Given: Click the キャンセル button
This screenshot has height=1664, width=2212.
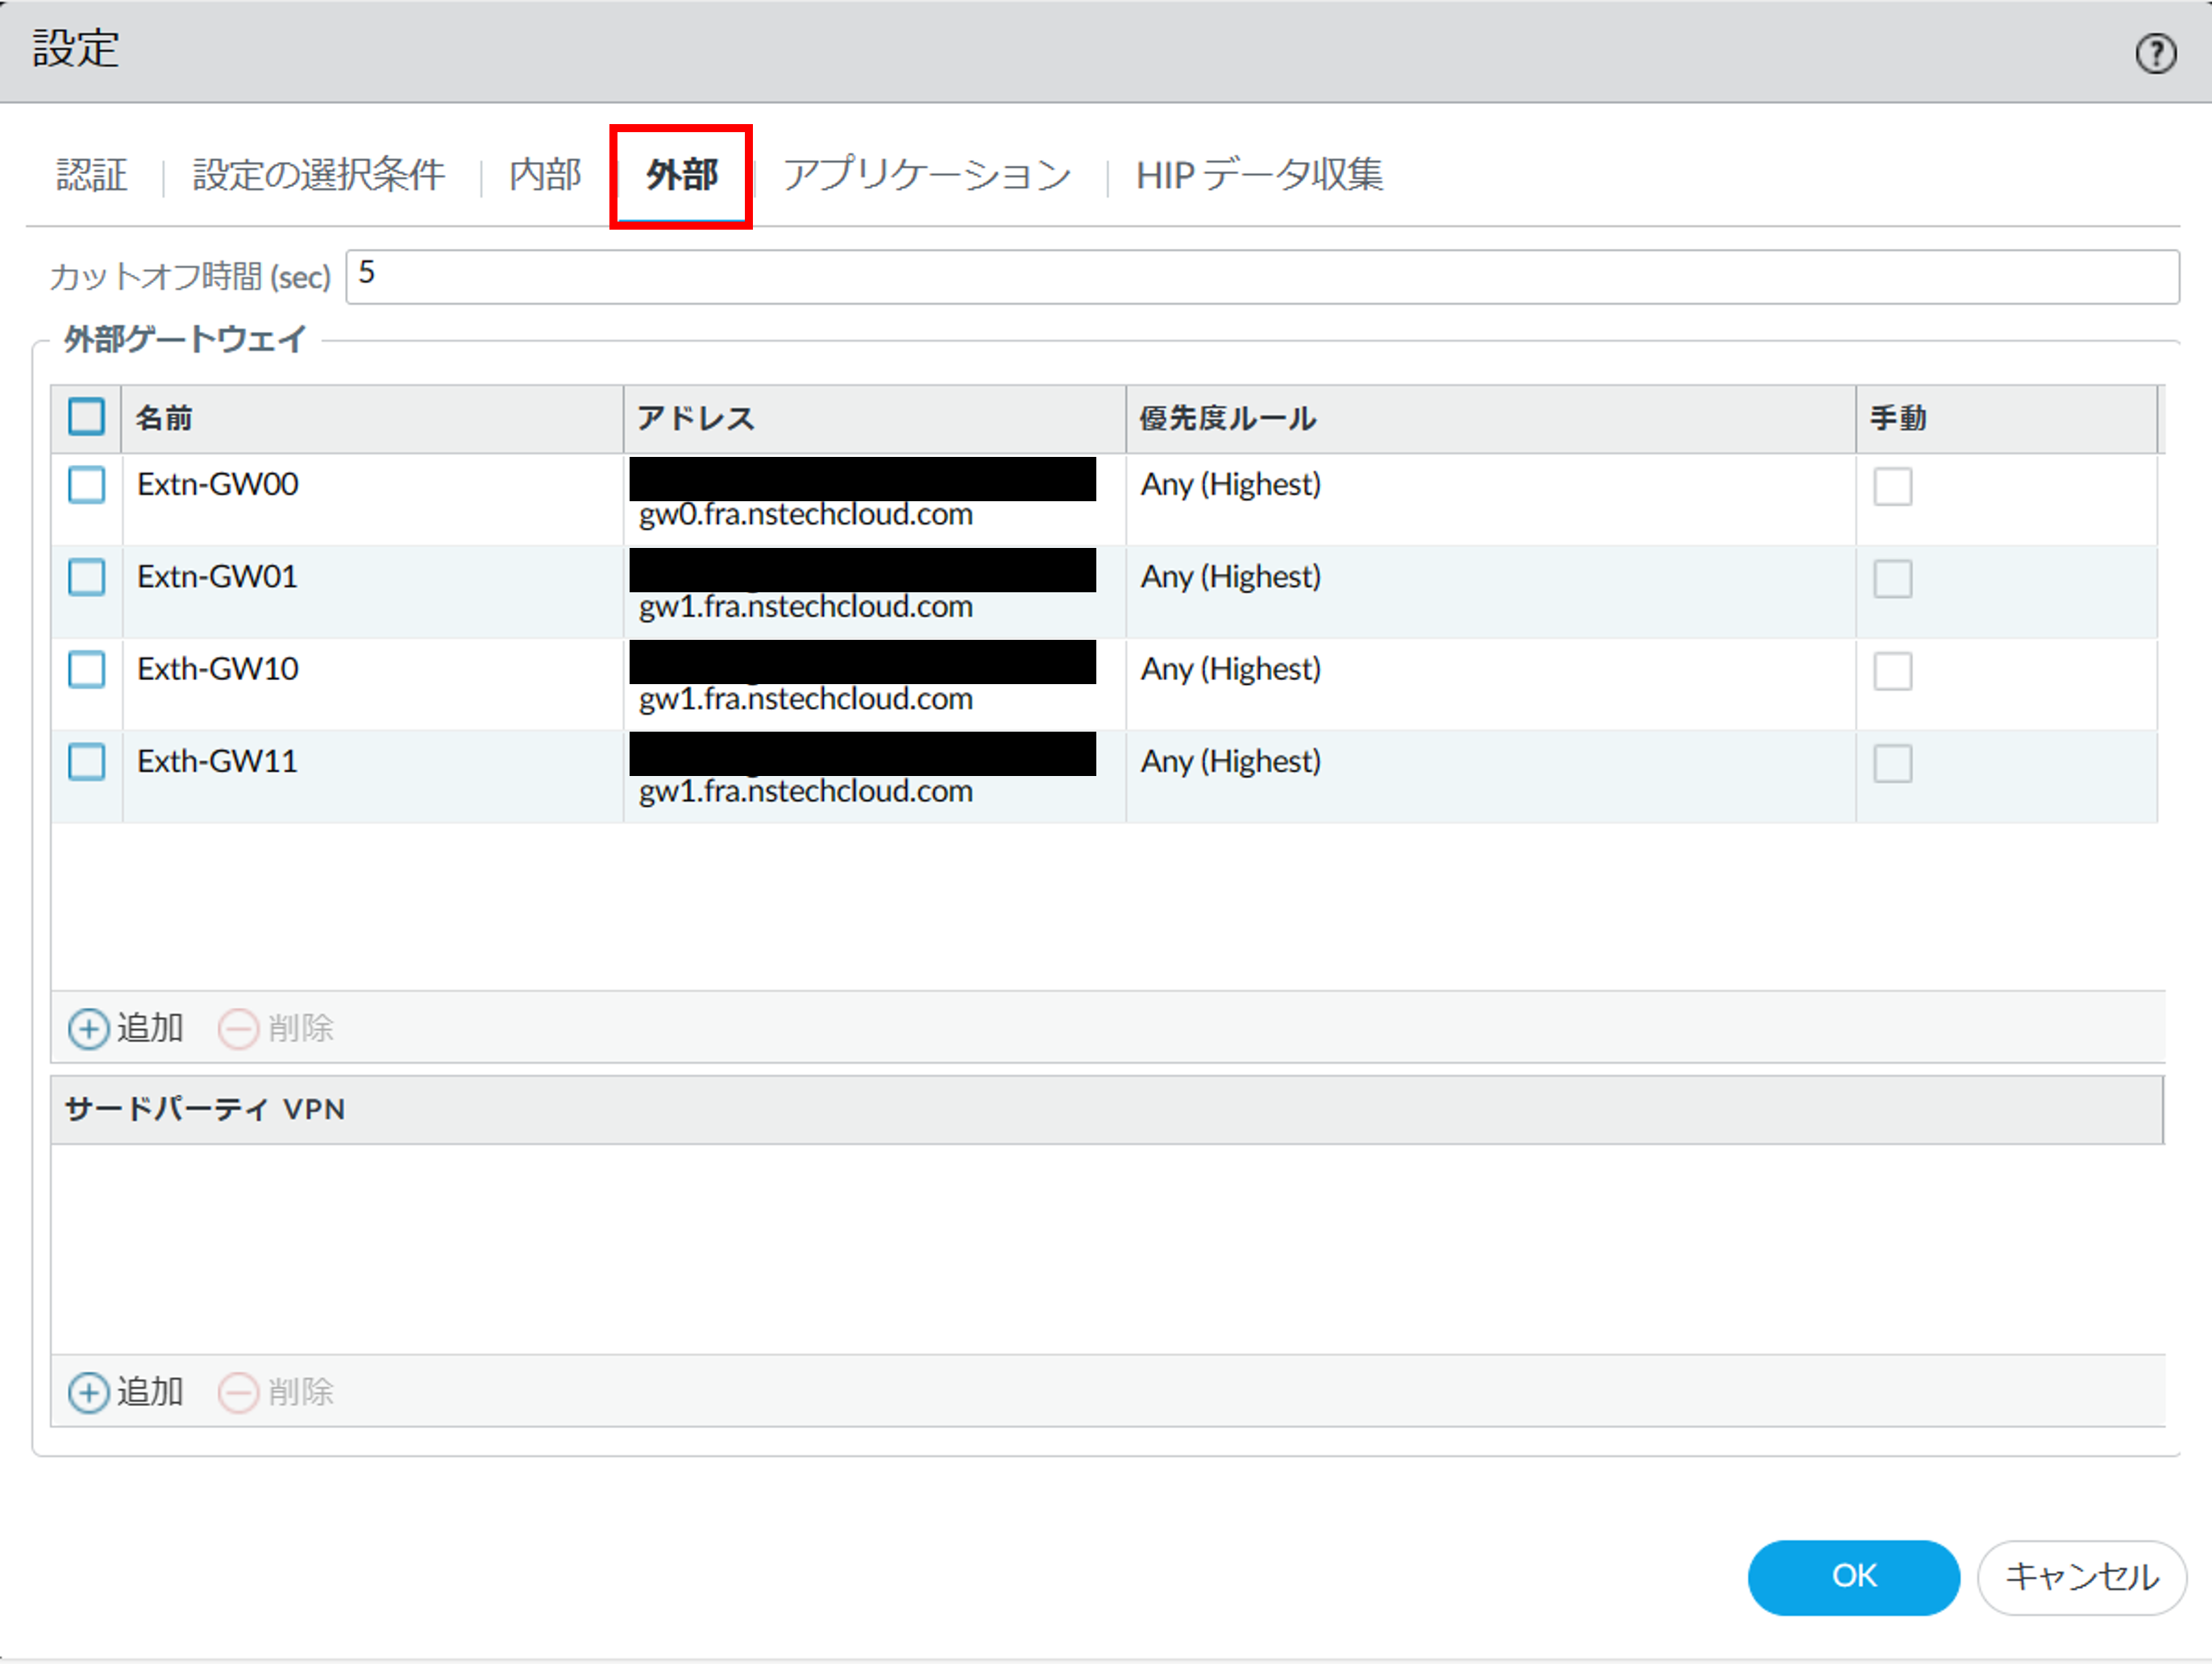Looking at the screenshot, I should click(2081, 1577).
